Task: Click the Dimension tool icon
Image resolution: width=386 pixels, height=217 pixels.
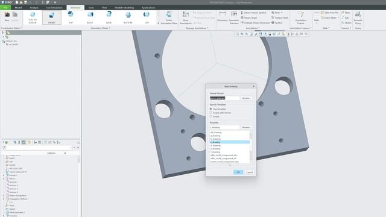Action: pyautogui.click(x=223, y=17)
